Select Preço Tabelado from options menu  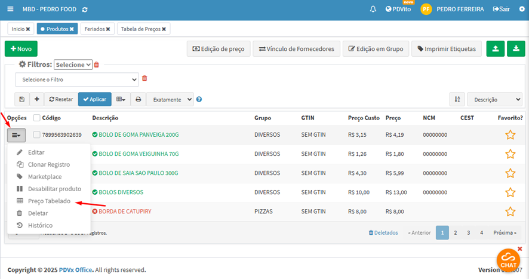tap(49, 201)
